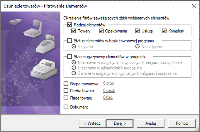Enable Status elementów w bazie towarowej filter

pos(70,41)
